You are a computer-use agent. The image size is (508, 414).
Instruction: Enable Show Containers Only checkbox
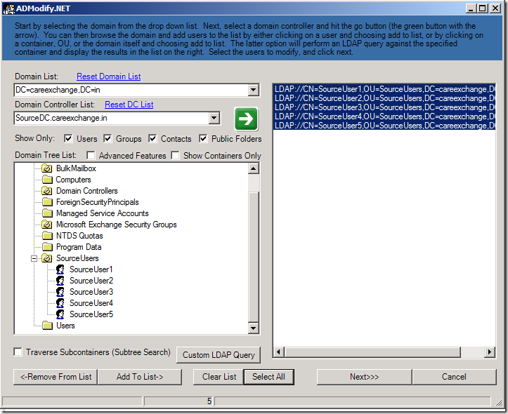pos(175,156)
